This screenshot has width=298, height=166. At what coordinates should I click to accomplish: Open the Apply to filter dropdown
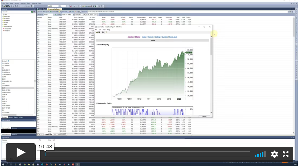(x=54, y=15)
